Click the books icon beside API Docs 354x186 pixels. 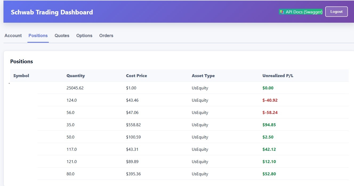click(x=281, y=12)
